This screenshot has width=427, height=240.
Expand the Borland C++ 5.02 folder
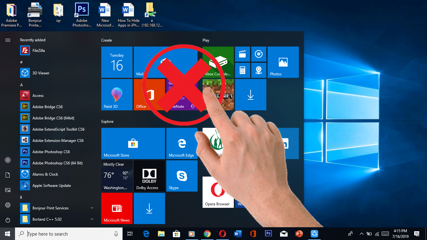(x=57, y=219)
